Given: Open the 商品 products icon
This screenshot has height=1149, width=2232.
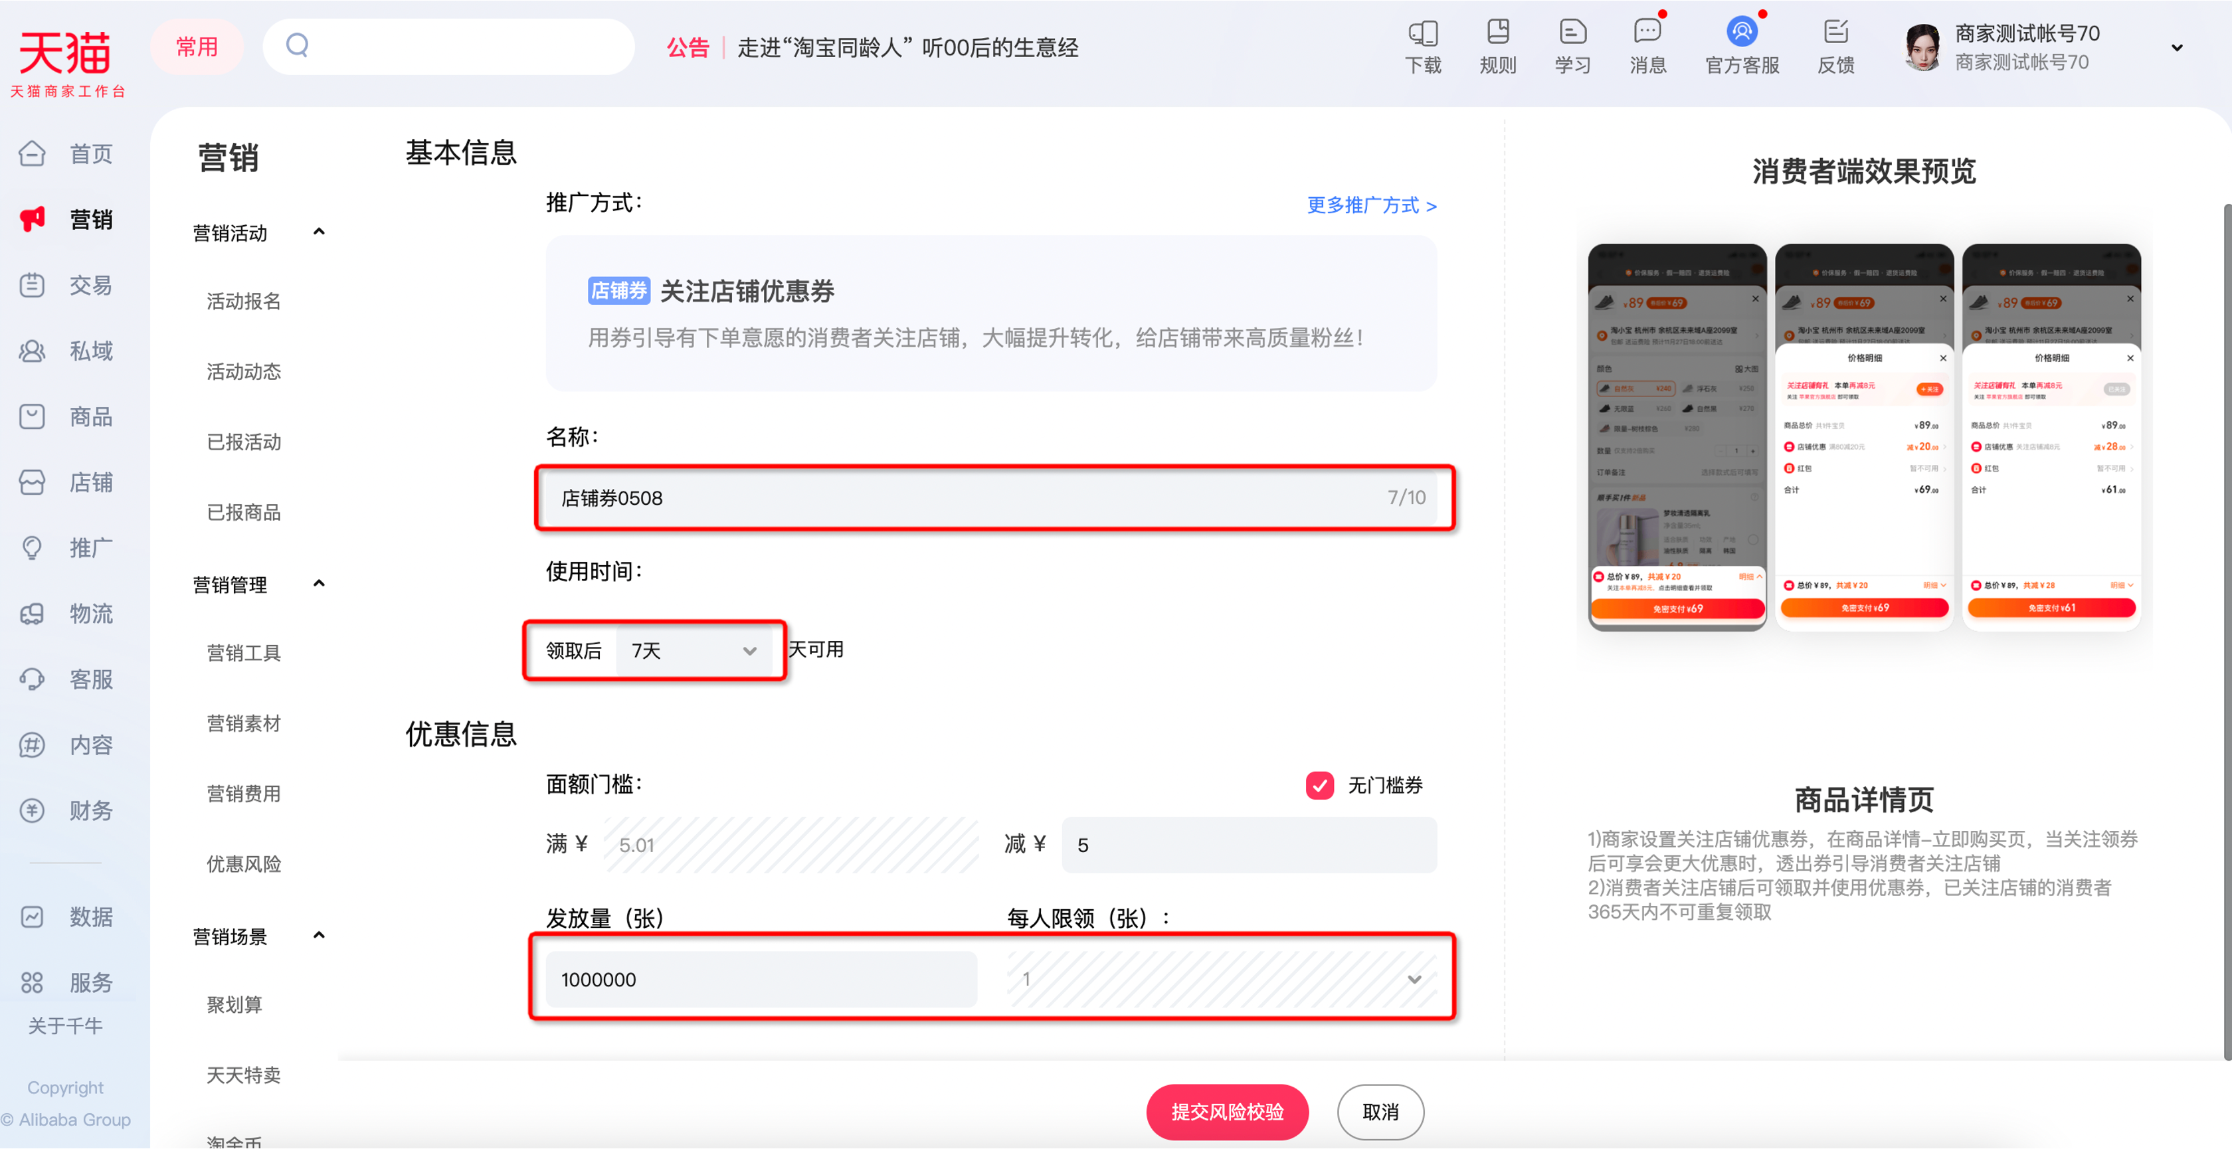Looking at the screenshot, I should point(32,417).
